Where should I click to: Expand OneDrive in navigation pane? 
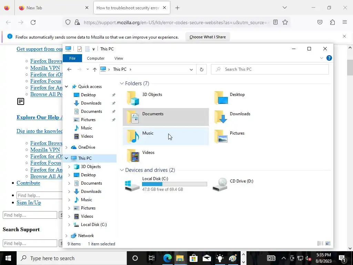[x=67, y=147]
